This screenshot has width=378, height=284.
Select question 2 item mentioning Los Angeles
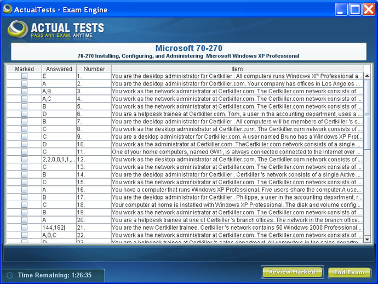237,83
